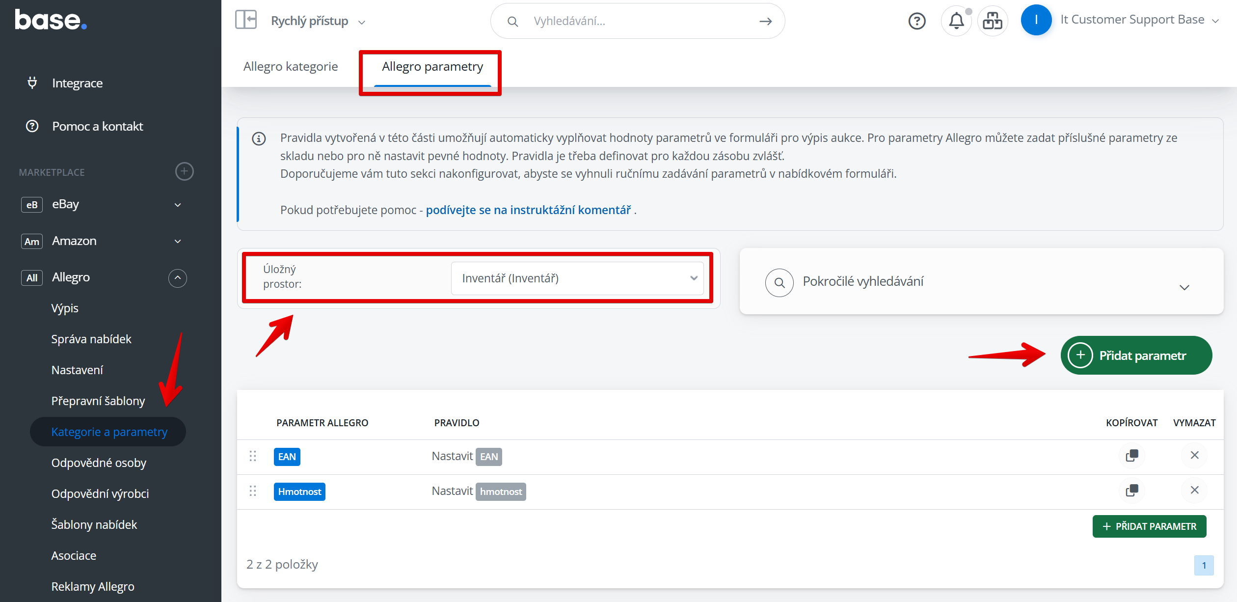Screen dimensions: 1237x602
Task: Open Odpovědné osoby submenu item
Action: [x=99, y=463]
